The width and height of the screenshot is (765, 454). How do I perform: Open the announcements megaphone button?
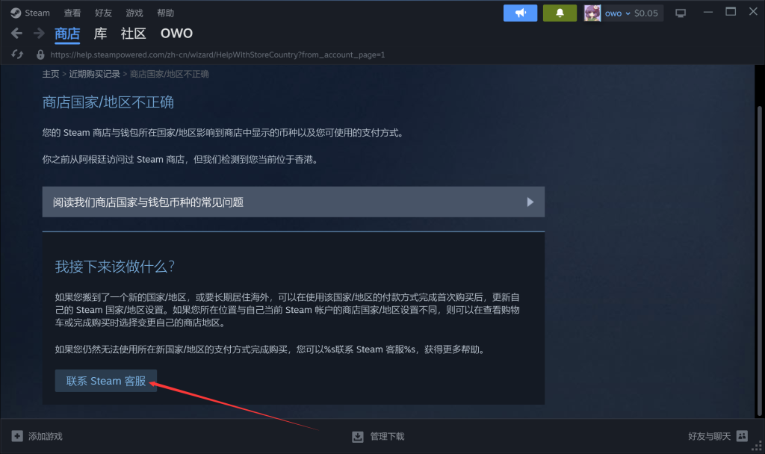[520, 13]
